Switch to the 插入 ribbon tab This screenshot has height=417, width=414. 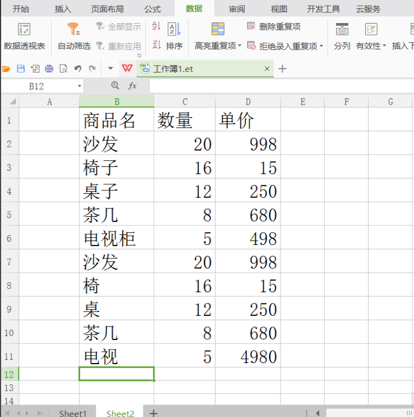(x=63, y=9)
